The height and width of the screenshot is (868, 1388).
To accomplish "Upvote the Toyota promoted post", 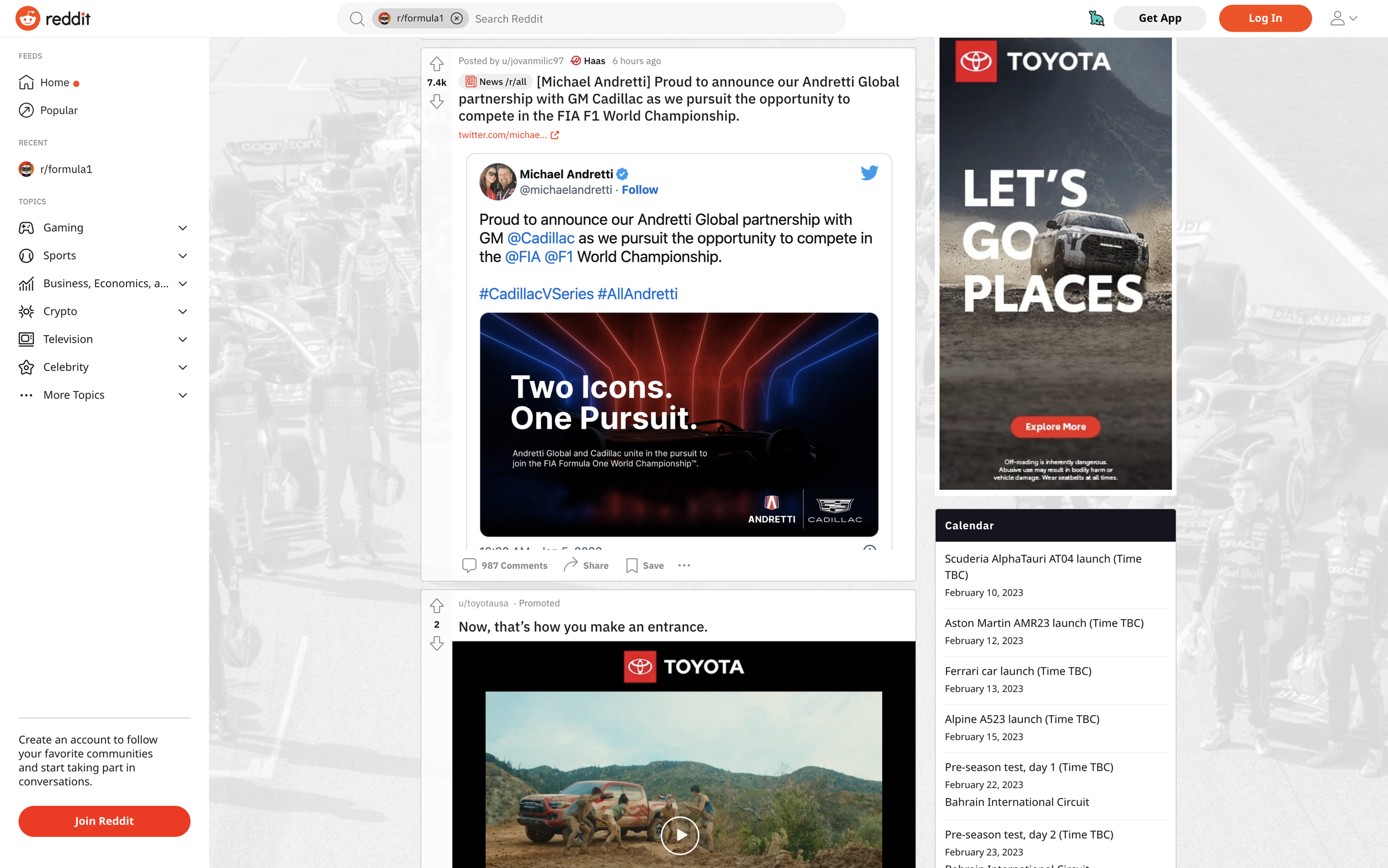I will (436, 606).
